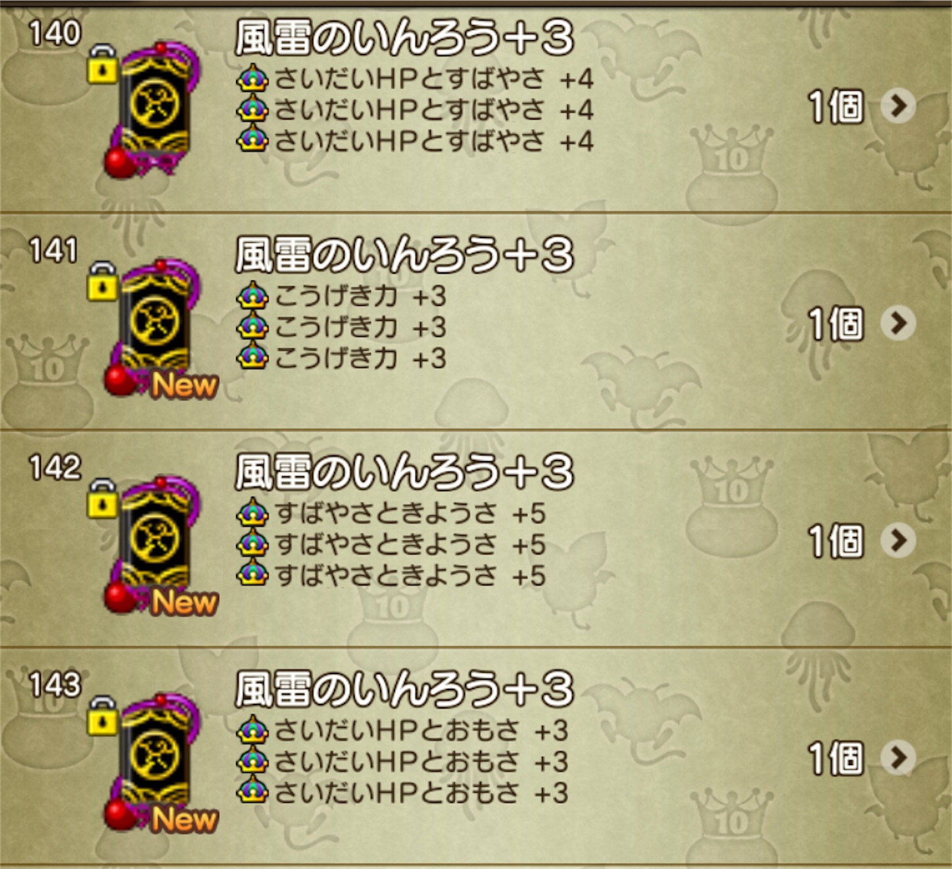Click the 1個 quantity in row 143
952x869 pixels.
click(x=836, y=758)
